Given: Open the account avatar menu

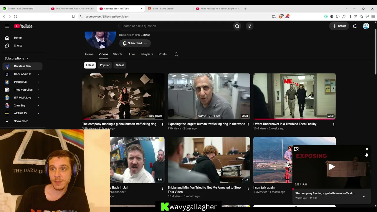Looking at the screenshot, I should 366,26.
